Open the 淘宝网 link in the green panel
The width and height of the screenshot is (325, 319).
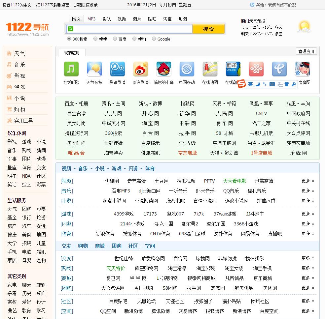point(151,123)
